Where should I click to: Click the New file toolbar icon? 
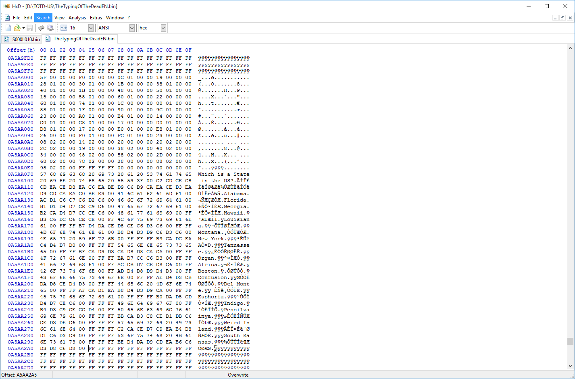8,28
